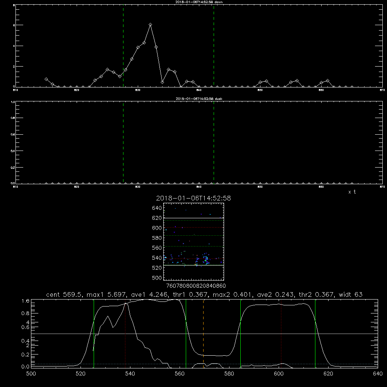This screenshot has width=387, height=387.
Task: Click profile plot y-axis label "1.6"
Action: point(26,301)
